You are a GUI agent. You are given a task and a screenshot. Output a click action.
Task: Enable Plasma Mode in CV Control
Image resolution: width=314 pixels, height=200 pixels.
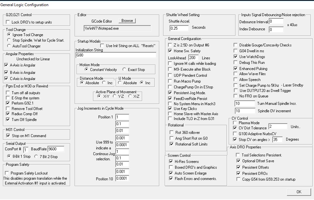pos(235,123)
